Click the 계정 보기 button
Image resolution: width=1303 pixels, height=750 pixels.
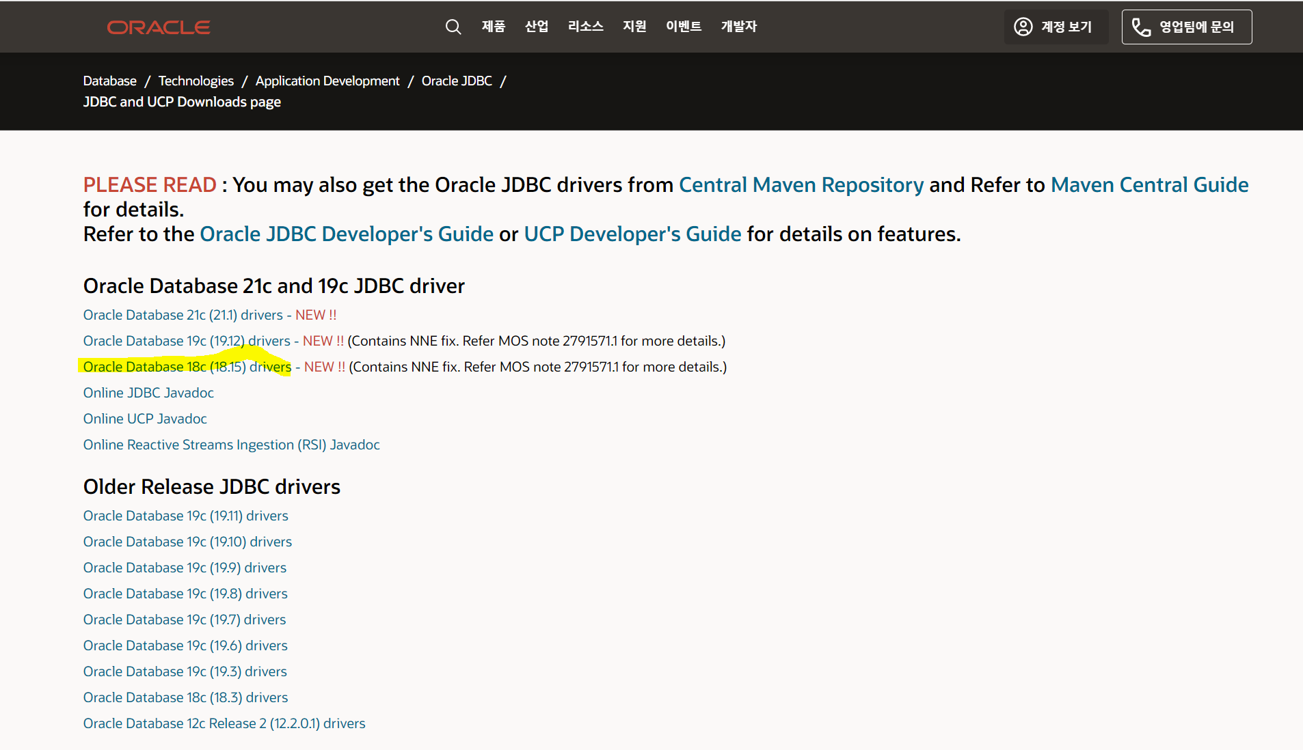[1056, 27]
